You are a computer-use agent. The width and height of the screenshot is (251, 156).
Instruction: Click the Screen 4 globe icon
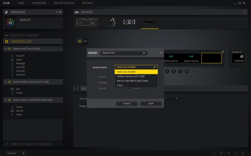[242, 56]
